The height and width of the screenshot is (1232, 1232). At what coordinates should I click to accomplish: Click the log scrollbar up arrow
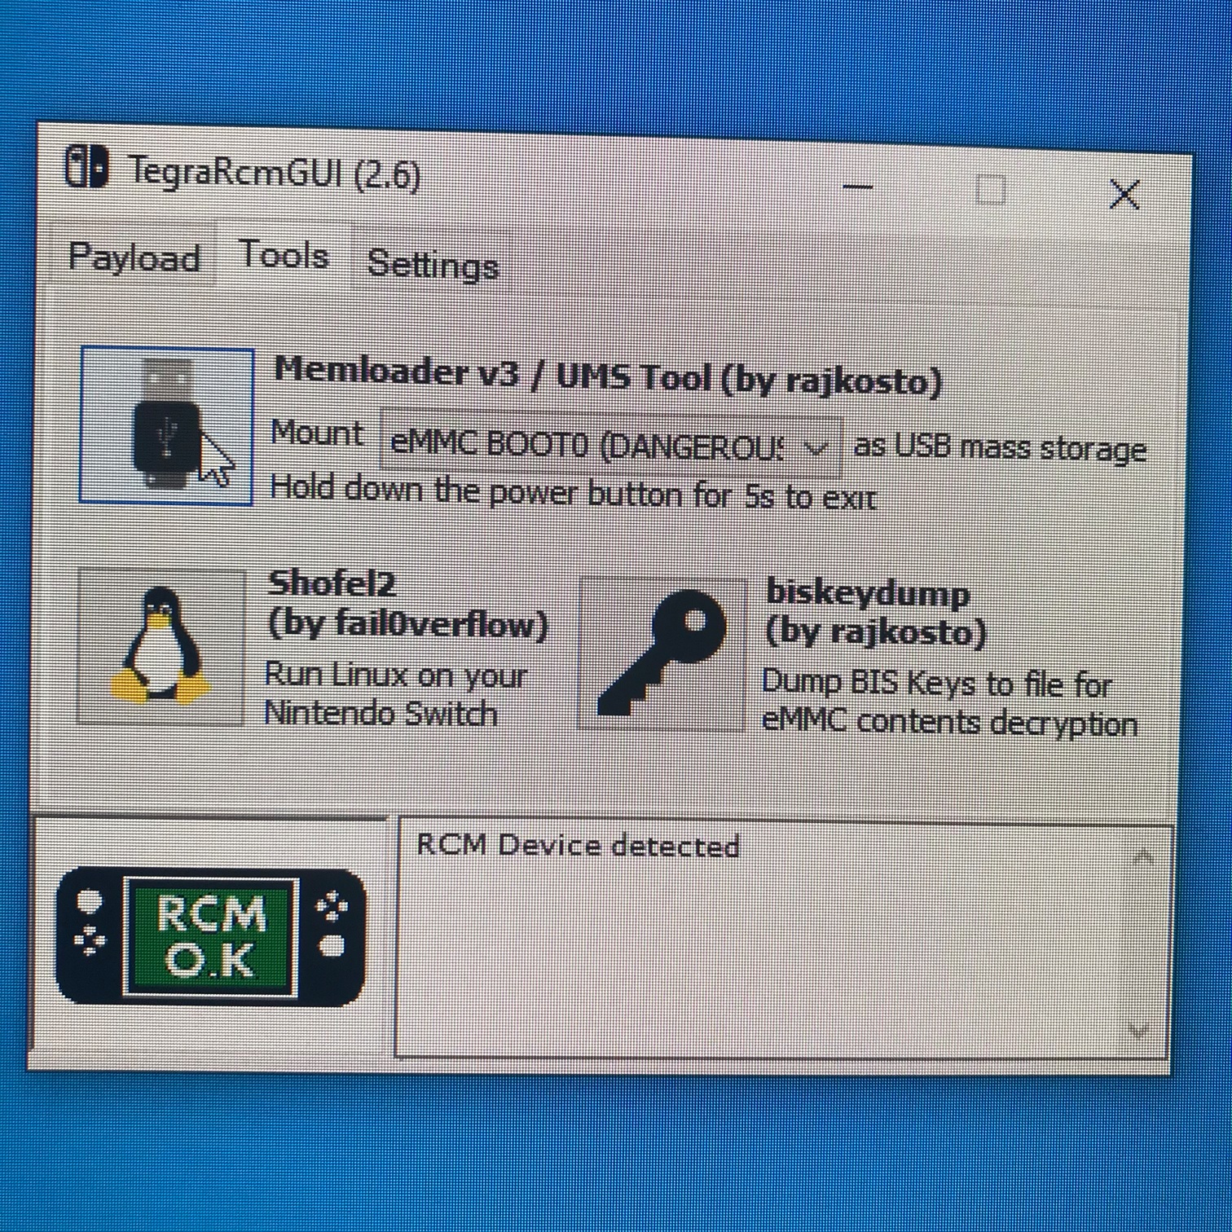(1142, 856)
